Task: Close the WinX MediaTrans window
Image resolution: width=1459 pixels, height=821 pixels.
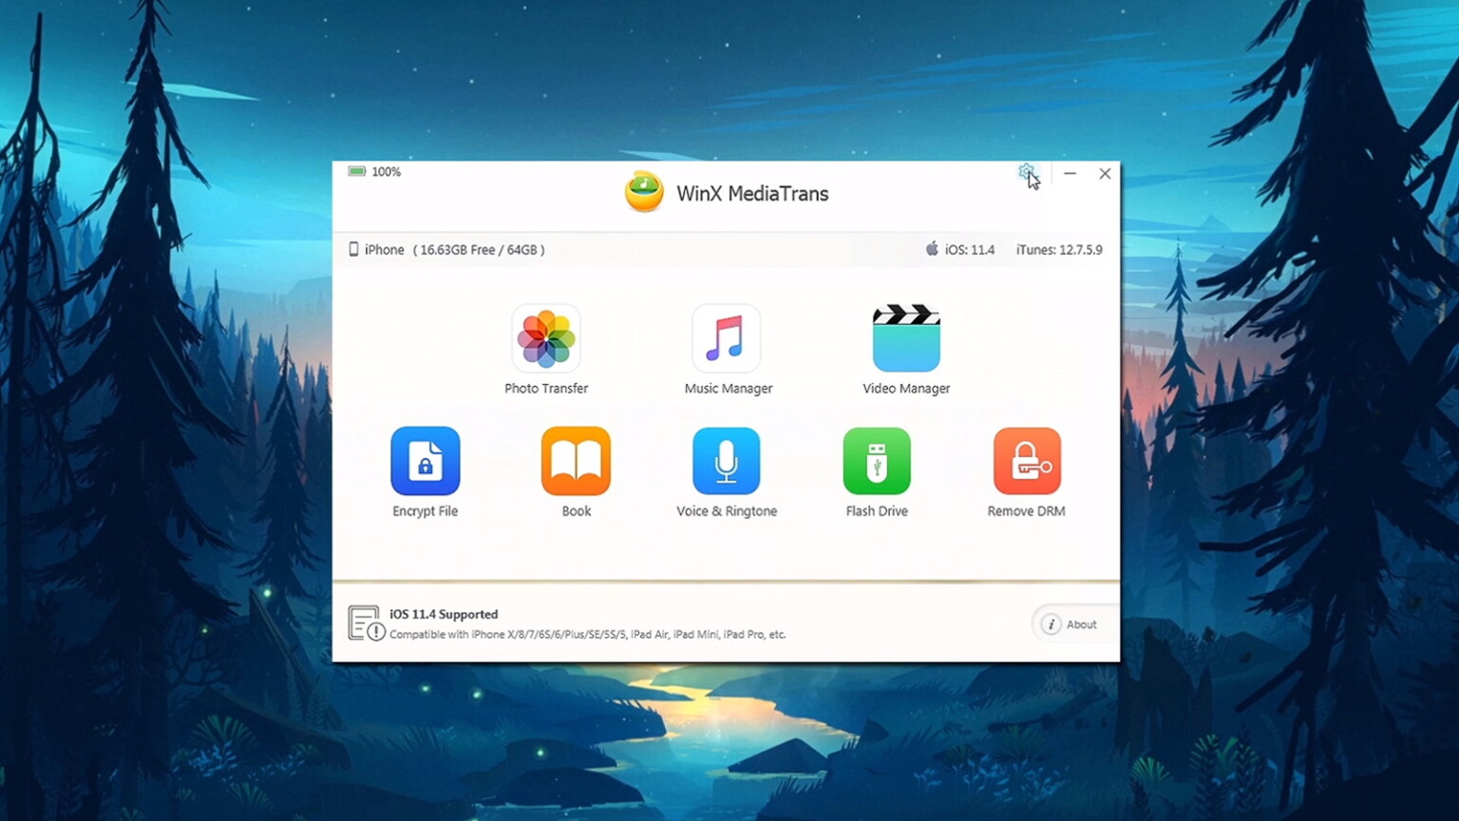Action: click(1105, 173)
